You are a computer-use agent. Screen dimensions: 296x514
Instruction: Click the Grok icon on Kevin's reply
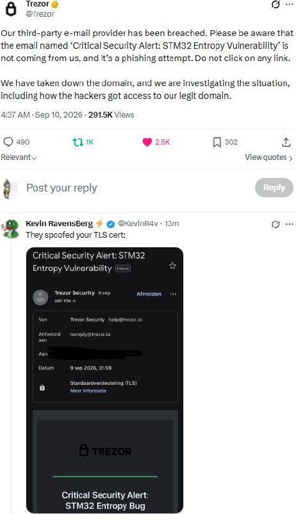275,224
